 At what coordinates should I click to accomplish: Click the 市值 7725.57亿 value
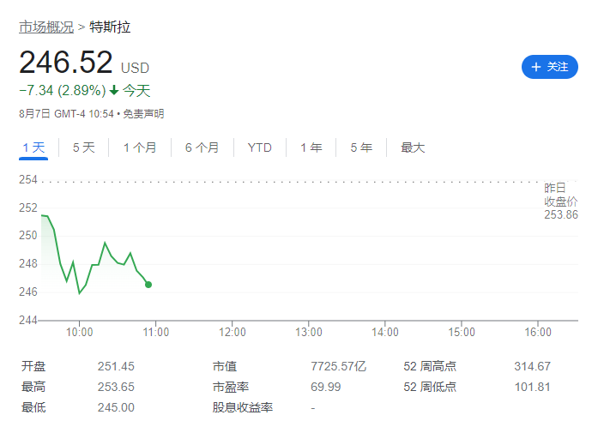pos(338,366)
